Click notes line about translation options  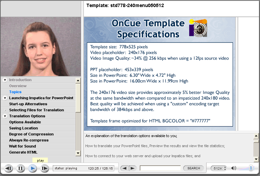pos(131,136)
